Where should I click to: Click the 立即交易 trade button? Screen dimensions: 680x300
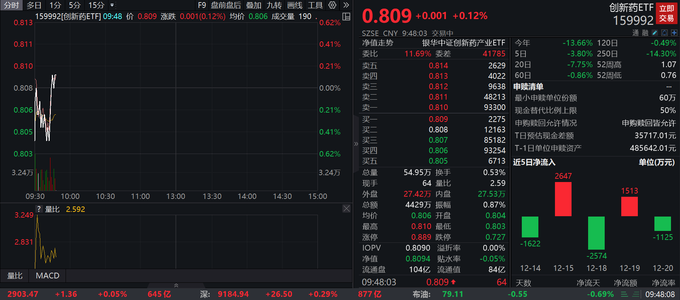tap(666, 13)
